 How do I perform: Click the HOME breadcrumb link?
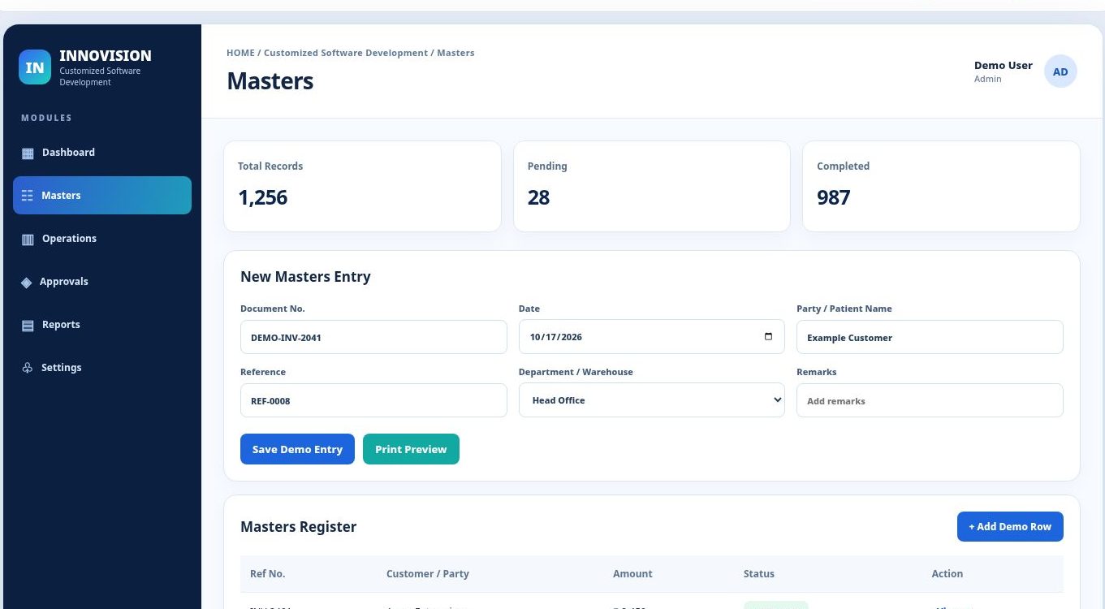[x=240, y=53]
